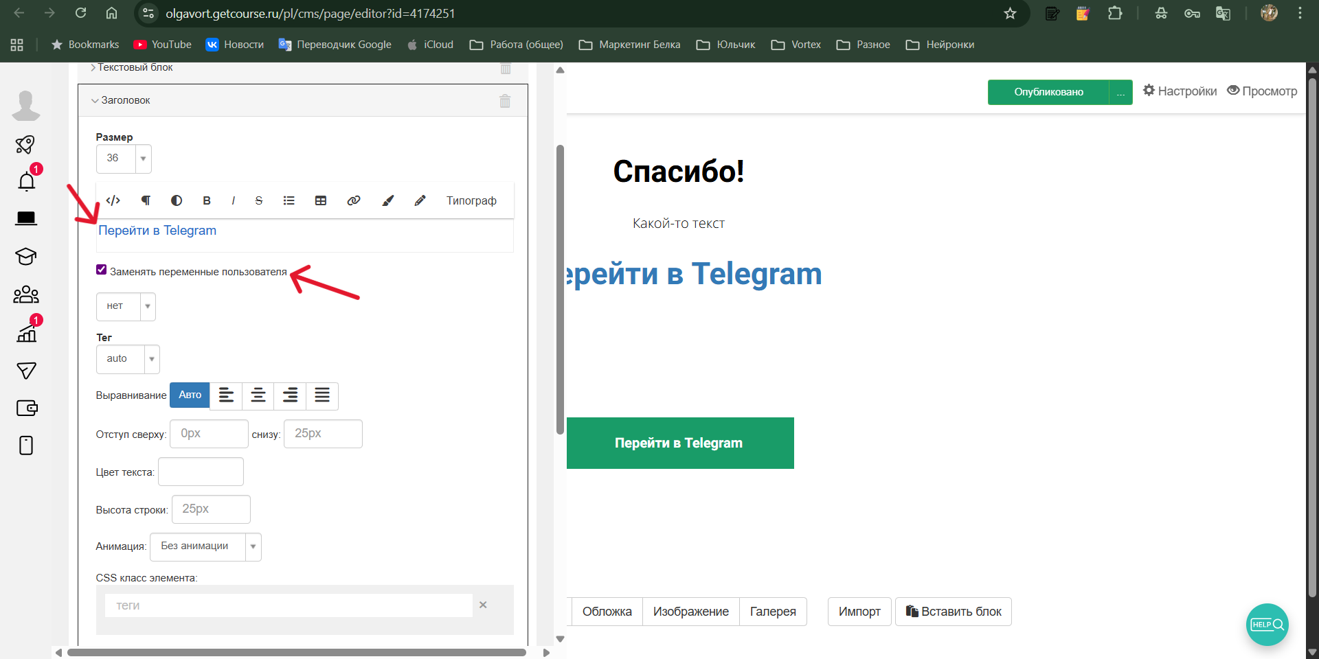Toggle bold formatting in the text editor
1319x659 pixels.
206,200
